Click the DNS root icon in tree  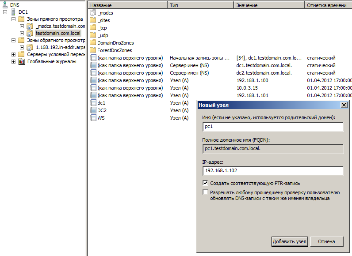click(5, 5)
